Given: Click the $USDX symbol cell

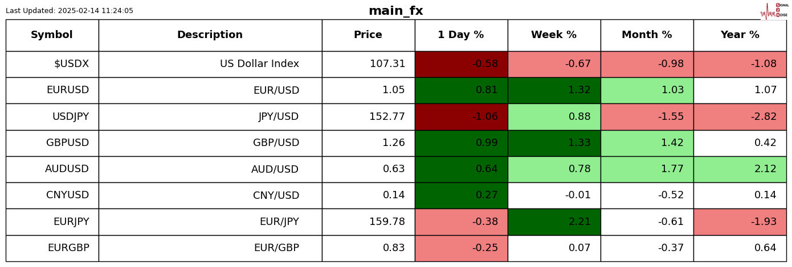Looking at the screenshot, I should (71, 64).
